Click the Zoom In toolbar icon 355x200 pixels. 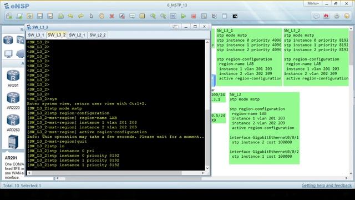[153, 16]
